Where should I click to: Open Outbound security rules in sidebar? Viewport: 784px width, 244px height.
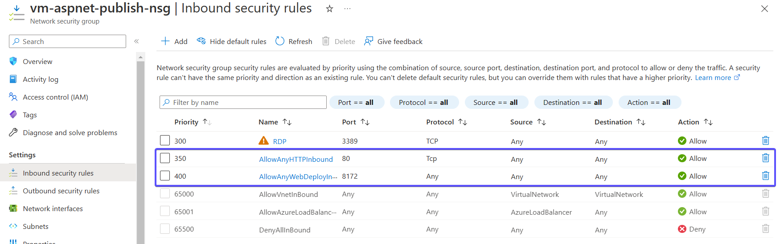click(x=61, y=191)
